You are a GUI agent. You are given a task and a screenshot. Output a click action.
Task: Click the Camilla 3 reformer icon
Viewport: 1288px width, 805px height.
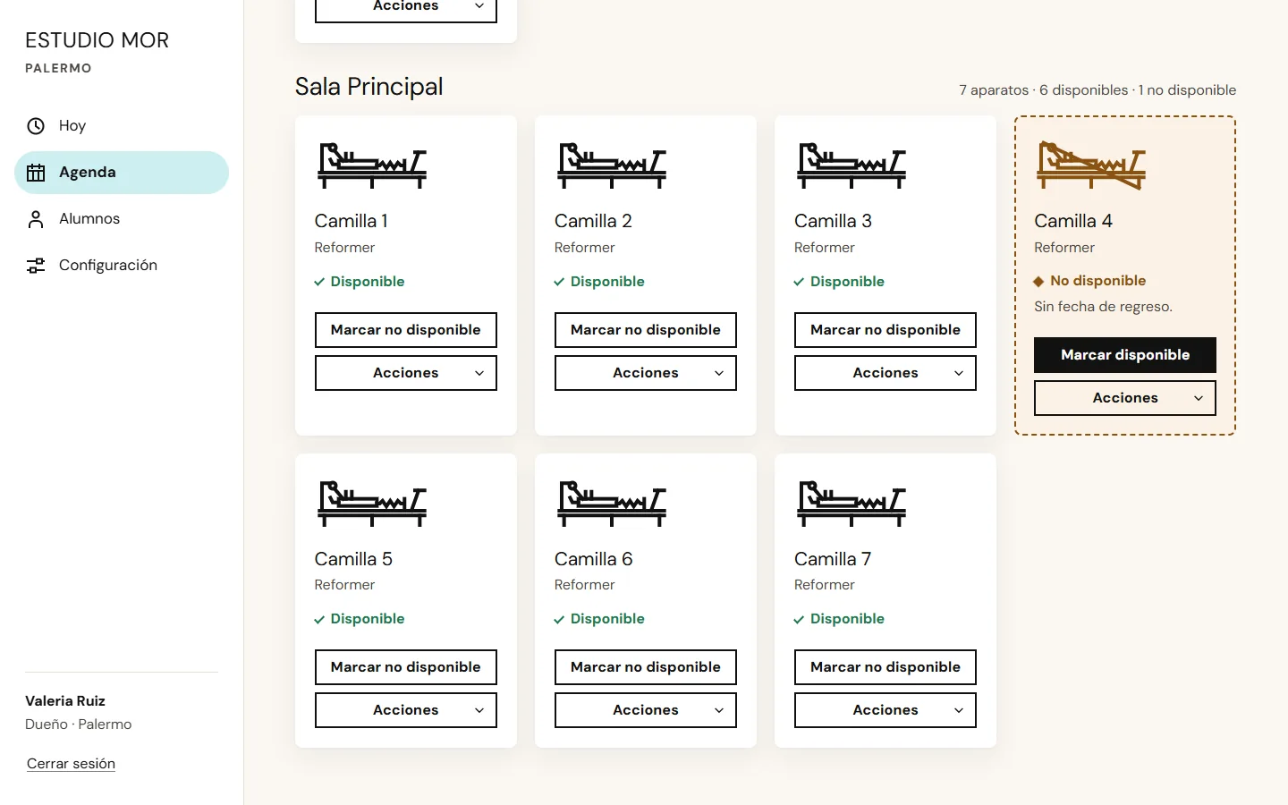click(x=852, y=165)
